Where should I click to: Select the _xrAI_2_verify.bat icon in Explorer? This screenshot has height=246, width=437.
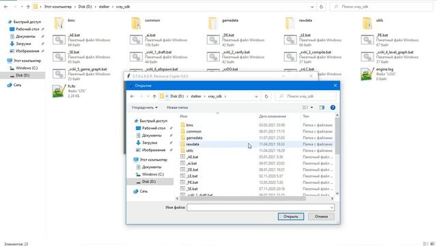click(x=213, y=57)
